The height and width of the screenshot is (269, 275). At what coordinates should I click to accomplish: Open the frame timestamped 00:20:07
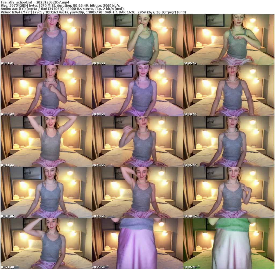pyautogui.click(x=229, y=193)
